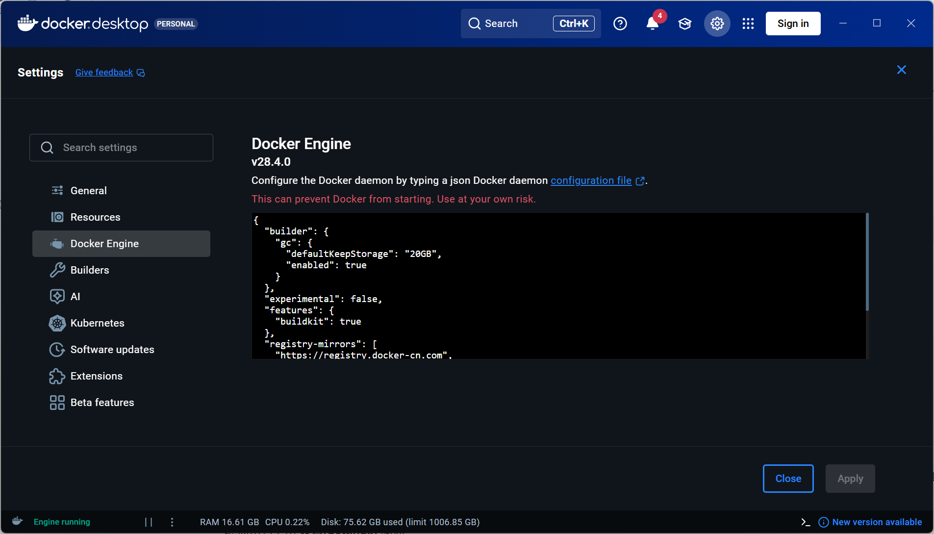
Task: Open Resources settings section
Action: click(x=121, y=217)
